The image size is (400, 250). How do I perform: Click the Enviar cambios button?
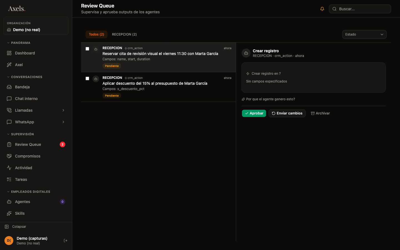[x=287, y=113]
